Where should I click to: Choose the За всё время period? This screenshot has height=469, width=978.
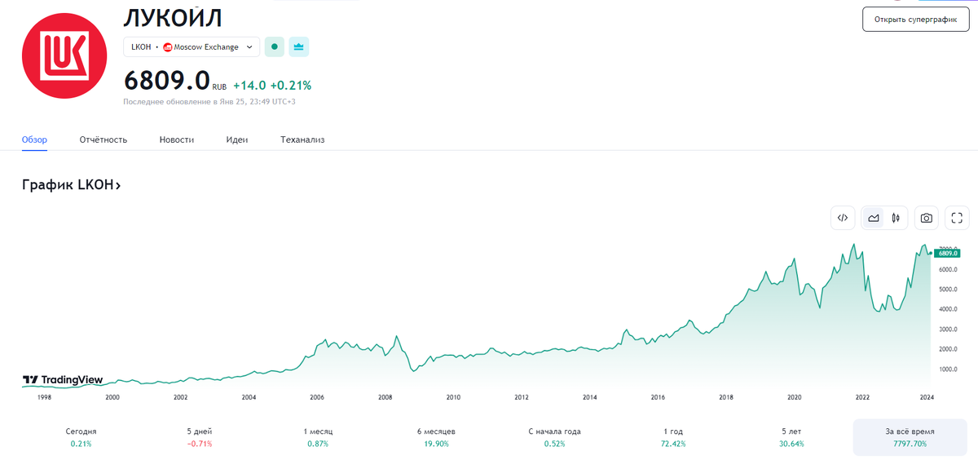point(912,437)
